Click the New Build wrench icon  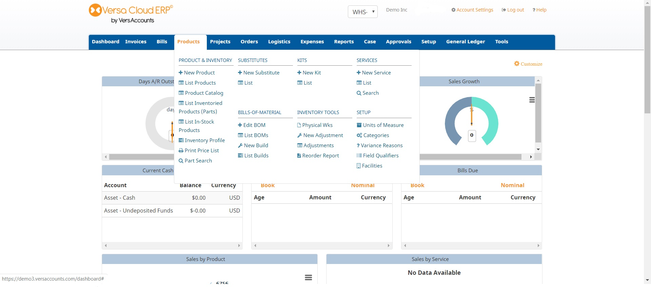point(240,145)
